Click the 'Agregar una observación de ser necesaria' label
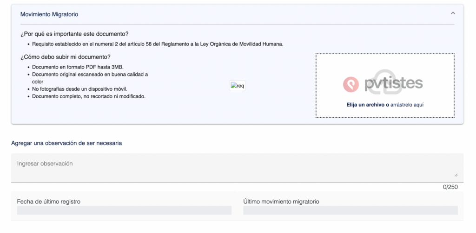Viewport: 476px width, 233px height. tap(66, 143)
